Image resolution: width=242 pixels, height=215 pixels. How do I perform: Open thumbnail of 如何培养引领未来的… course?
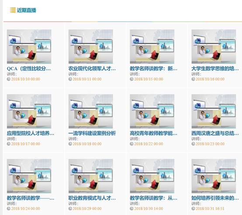(214, 176)
